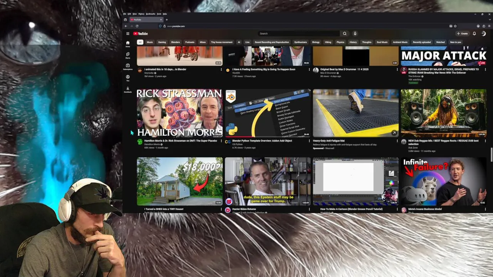This screenshot has width=493, height=277.
Task: Play the MAJOR ATTACK live stream thumbnail
Action: pos(444,56)
